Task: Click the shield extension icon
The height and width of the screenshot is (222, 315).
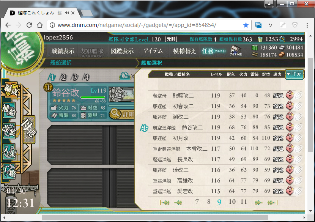Action: tap(295, 25)
